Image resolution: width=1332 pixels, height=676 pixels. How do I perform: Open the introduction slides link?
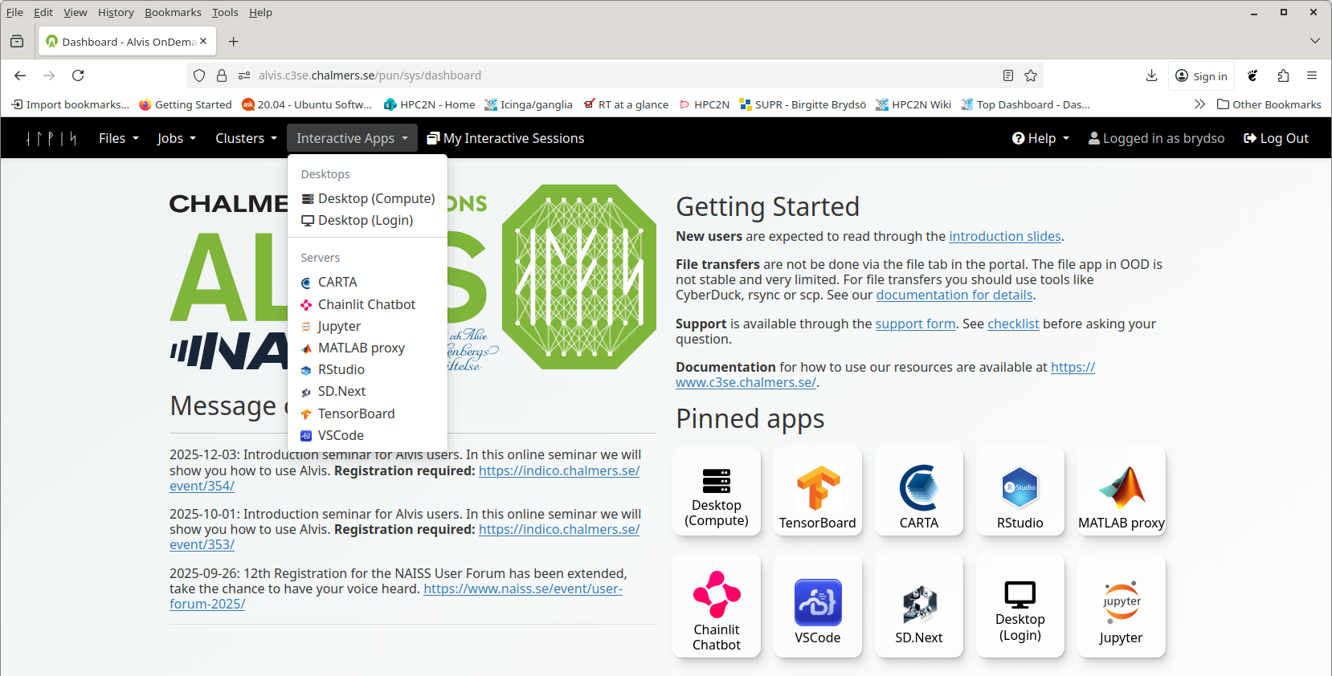point(1004,236)
